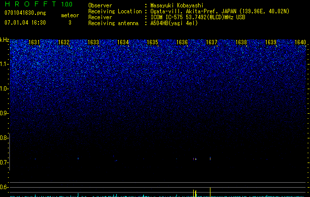The height and width of the screenshot is (197, 310).
Task: Click the 1.0 kHz frequency label
Action: (x=3, y=89)
